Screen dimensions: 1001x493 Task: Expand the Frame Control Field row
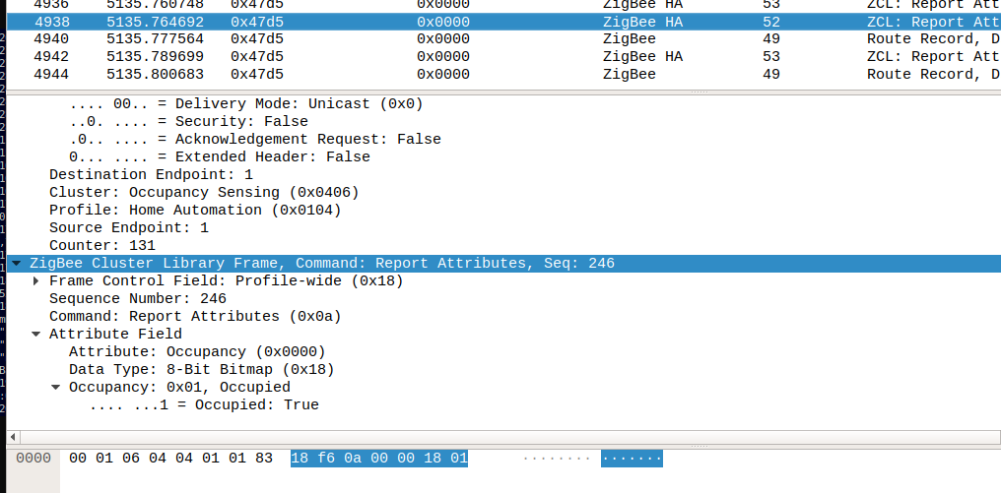tap(36, 281)
